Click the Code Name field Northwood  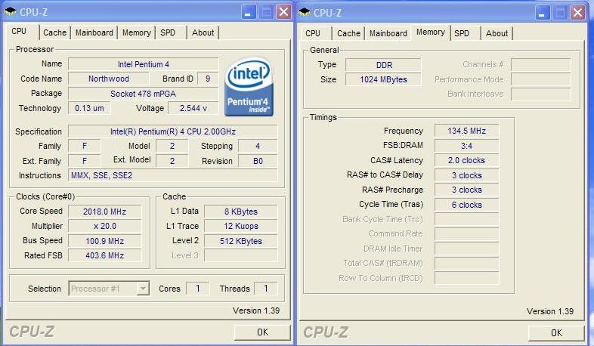click(108, 79)
